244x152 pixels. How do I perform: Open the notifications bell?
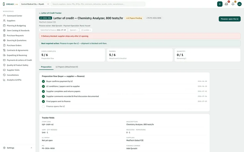click(x=233, y=4)
